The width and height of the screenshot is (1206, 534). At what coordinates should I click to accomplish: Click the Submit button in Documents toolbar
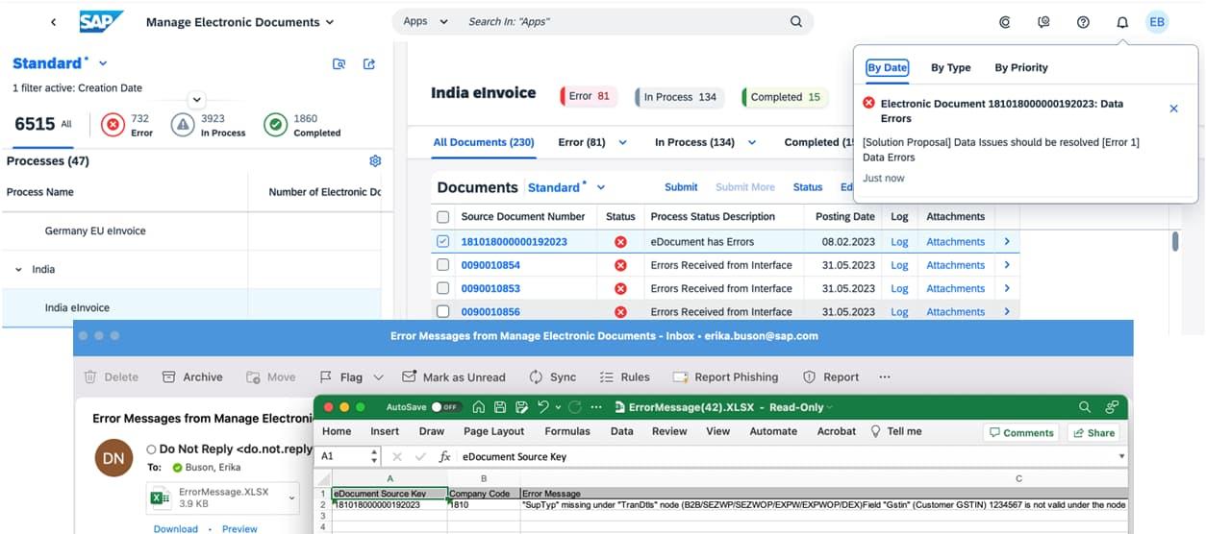(x=681, y=187)
